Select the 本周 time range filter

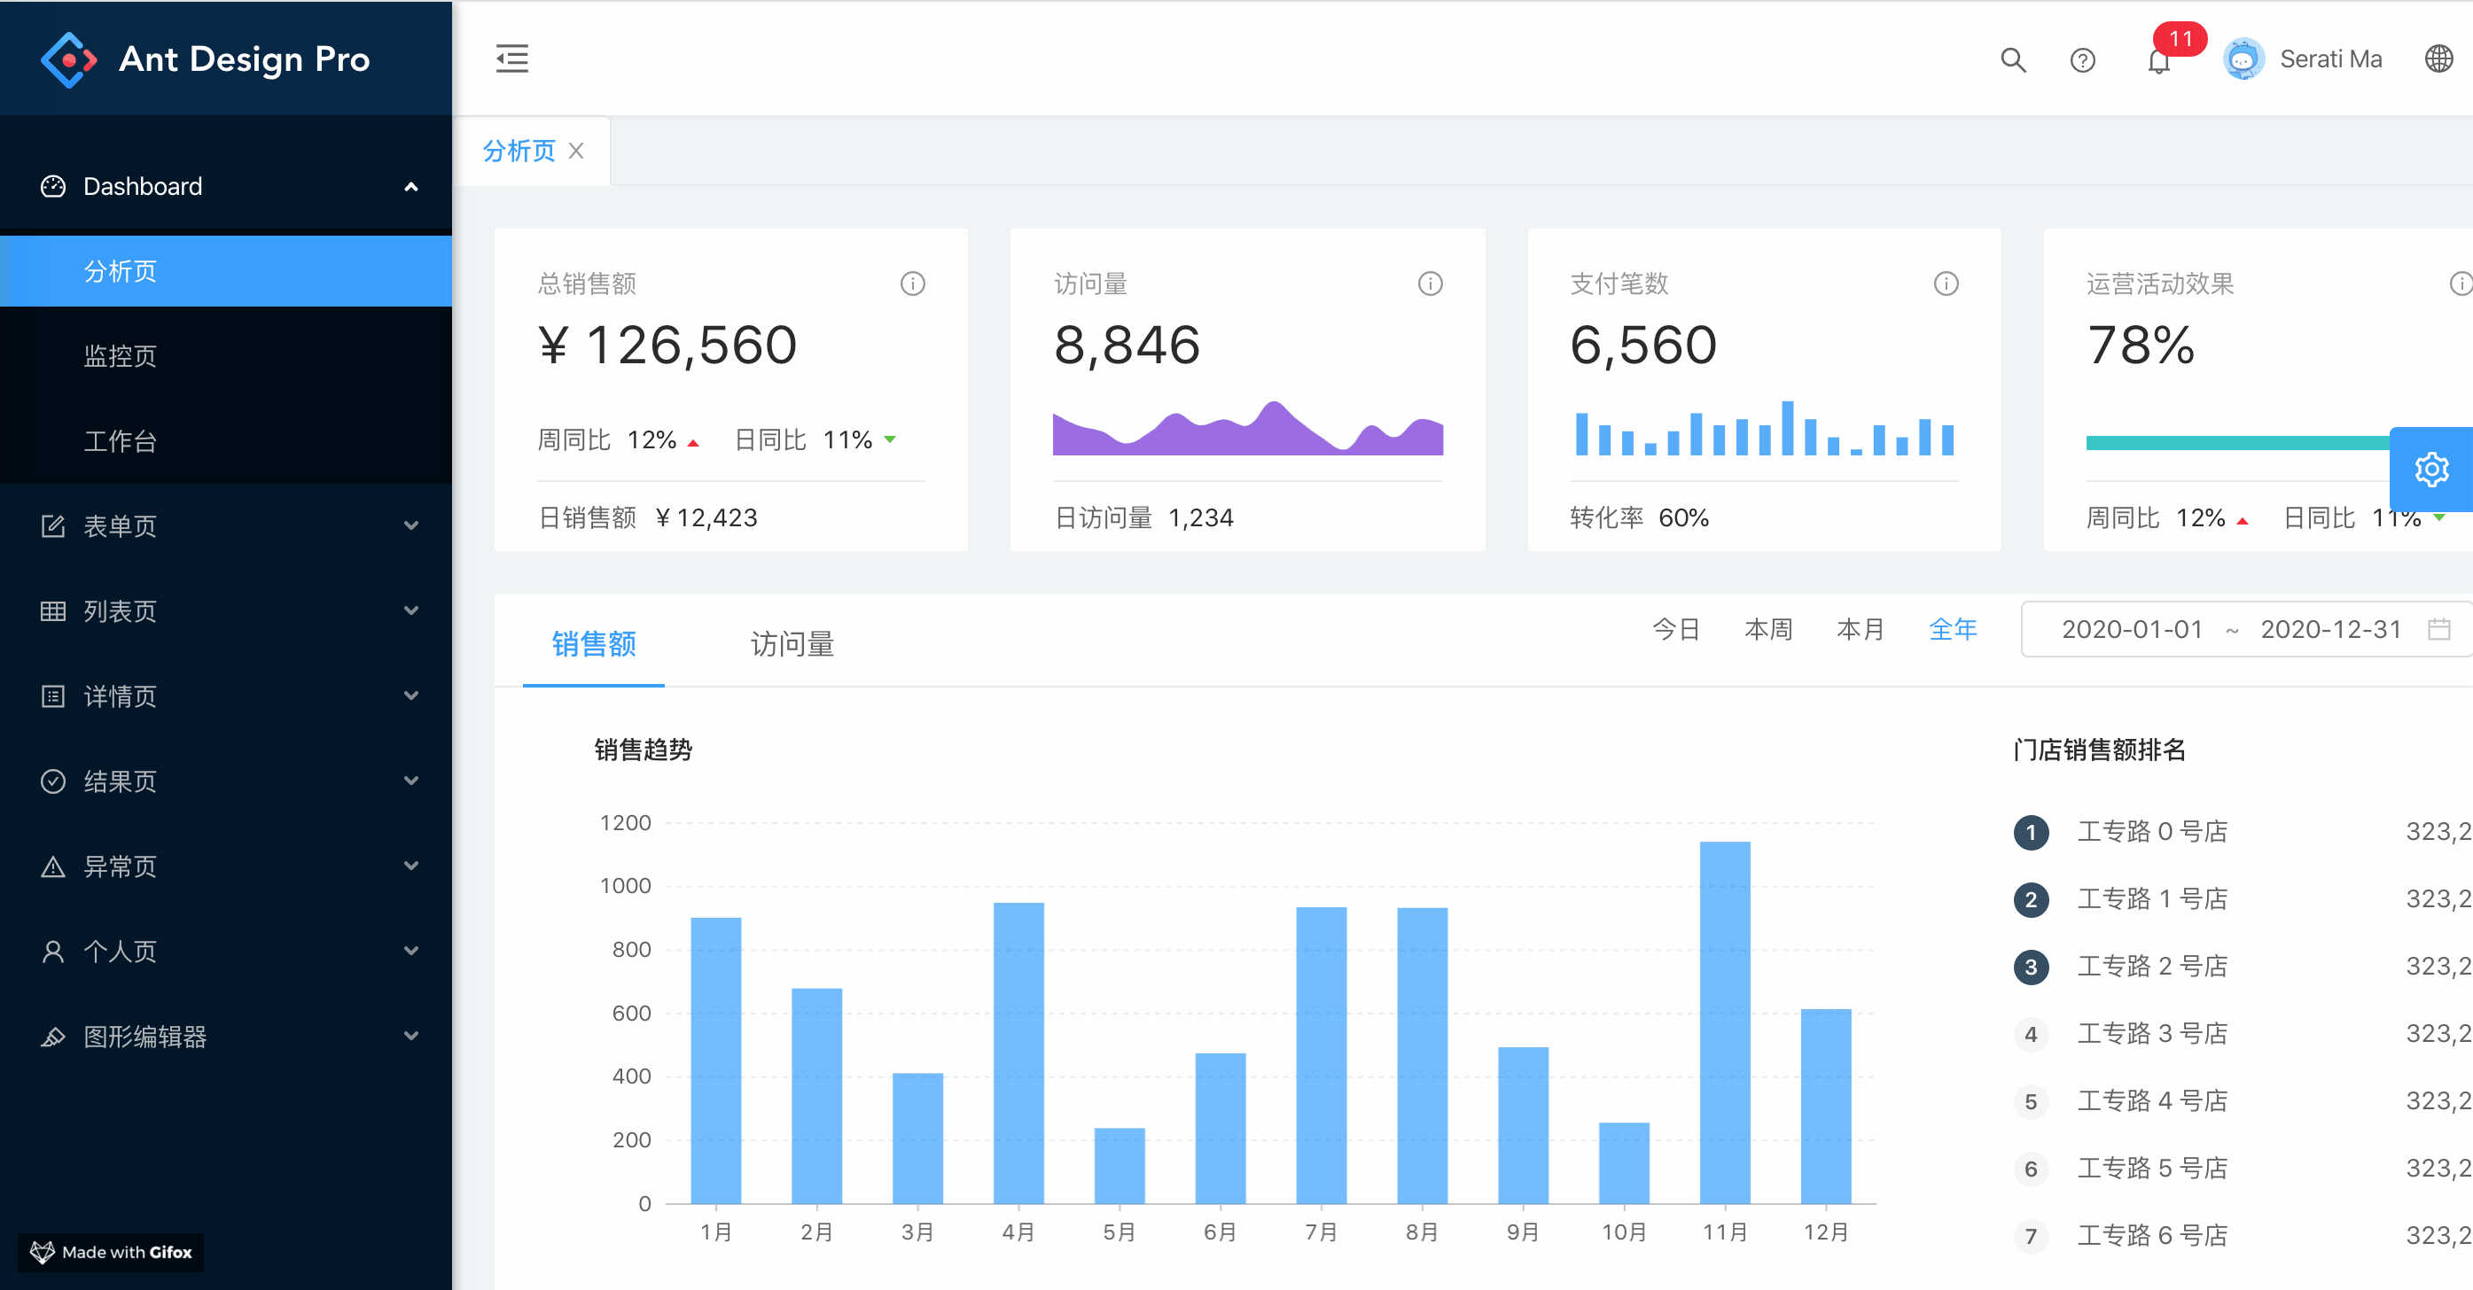click(x=1767, y=629)
